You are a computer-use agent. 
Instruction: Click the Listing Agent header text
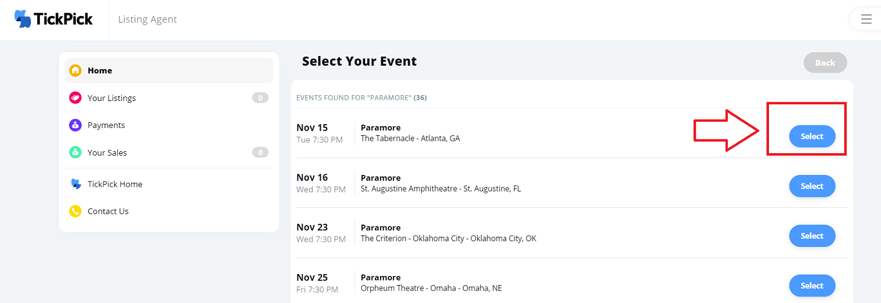[147, 19]
